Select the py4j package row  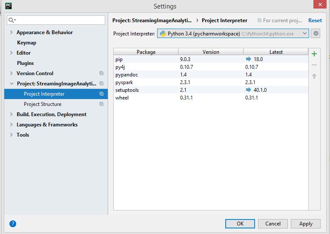tap(211, 67)
